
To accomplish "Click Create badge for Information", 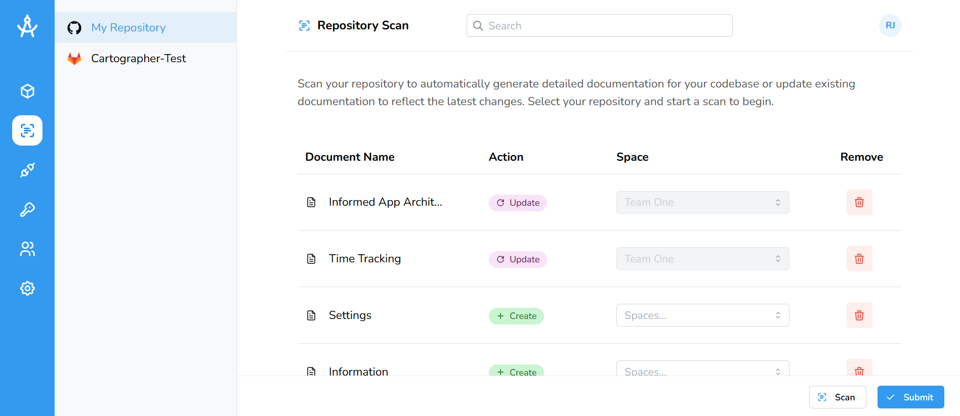I will (x=516, y=371).
